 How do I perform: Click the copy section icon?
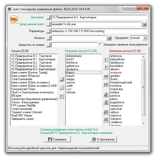(x=61, y=79)
